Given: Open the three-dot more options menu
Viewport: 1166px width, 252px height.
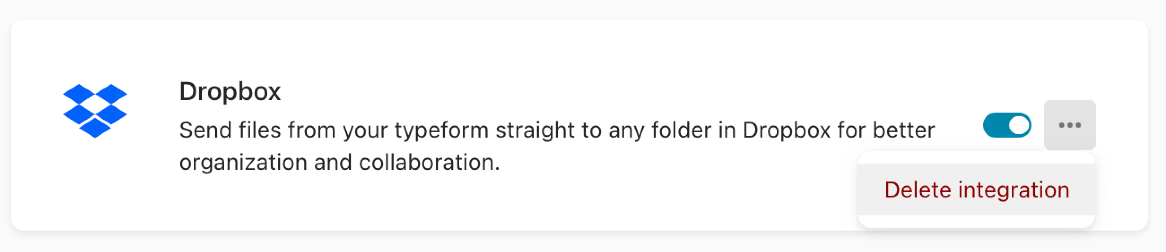Looking at the screenshot, I should [x=1070, y=125].
